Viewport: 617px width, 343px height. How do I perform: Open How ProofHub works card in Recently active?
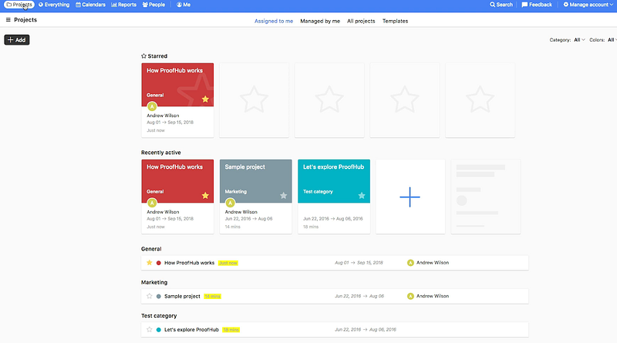pos(177,197)
